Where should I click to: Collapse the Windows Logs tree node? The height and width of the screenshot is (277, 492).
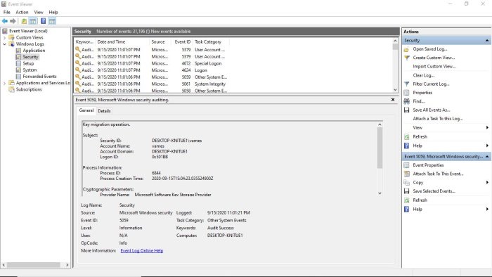(4, 44)
